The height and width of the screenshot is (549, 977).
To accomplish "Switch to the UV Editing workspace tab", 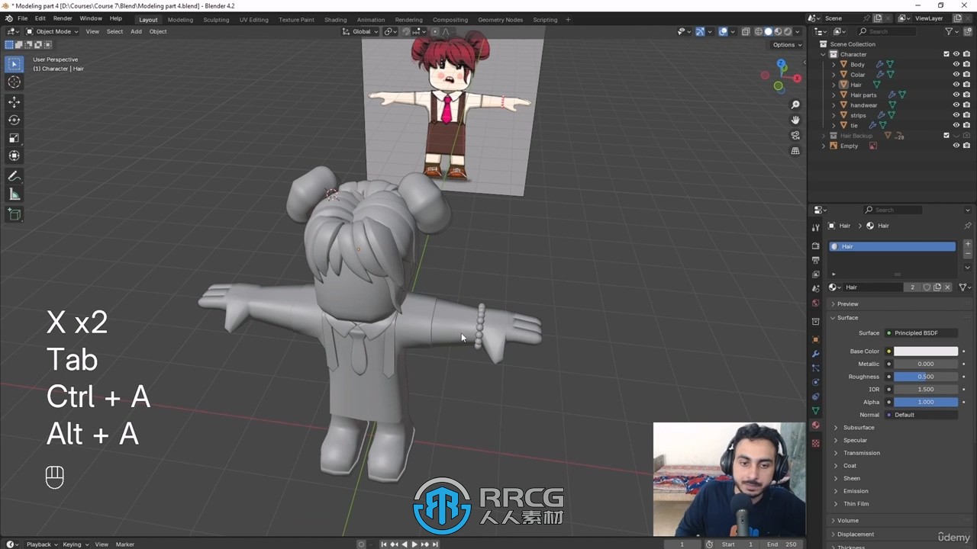I will click(x=253, y=20).
